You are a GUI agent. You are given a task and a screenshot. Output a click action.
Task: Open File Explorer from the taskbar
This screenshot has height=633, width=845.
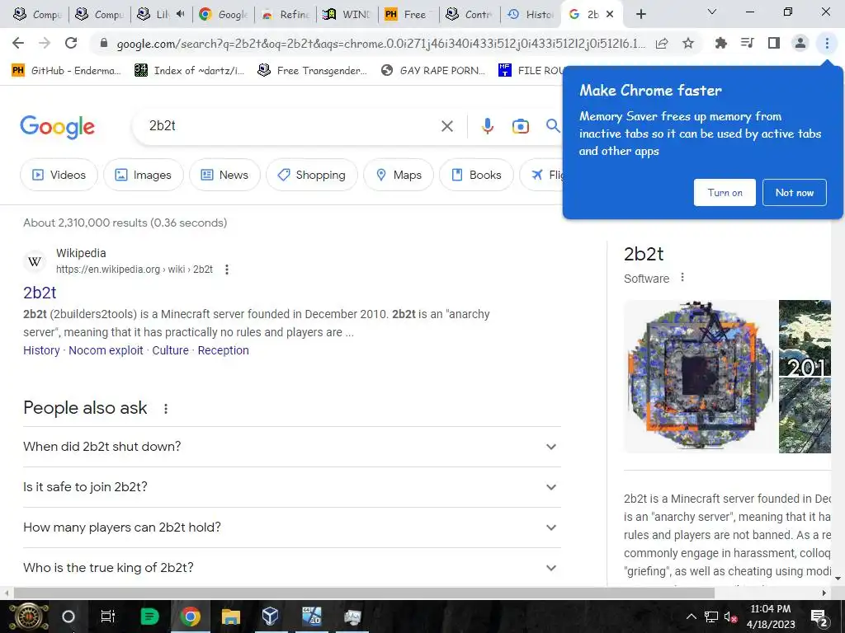tap(230, 617)
